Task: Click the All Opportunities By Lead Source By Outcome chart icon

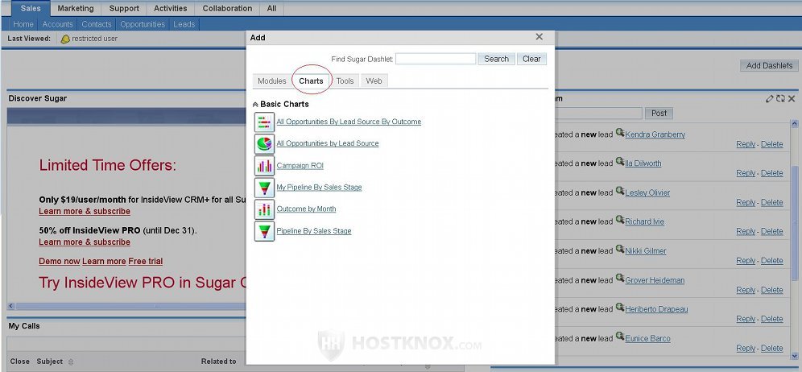Action: tap(264, 122)
